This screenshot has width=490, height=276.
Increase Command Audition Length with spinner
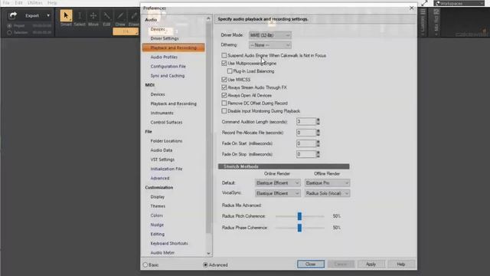(x=318, y=120)
